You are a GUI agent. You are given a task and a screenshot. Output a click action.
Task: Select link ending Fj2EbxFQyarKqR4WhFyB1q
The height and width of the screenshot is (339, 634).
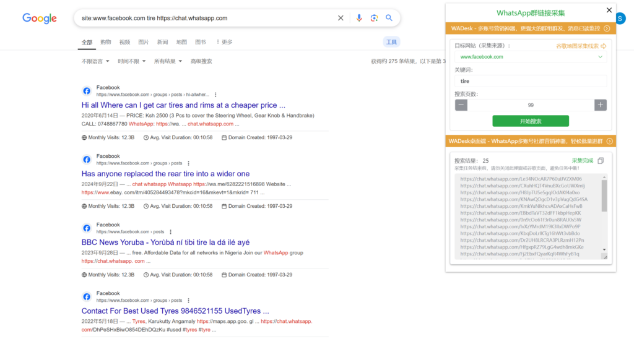[519, 254]
